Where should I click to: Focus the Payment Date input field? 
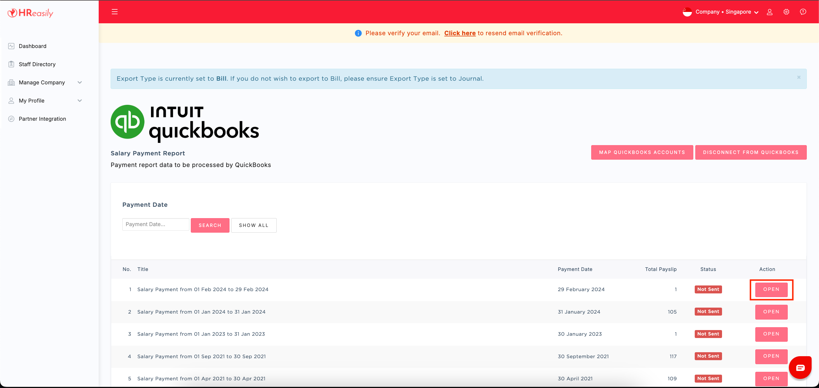pos(156,224)
